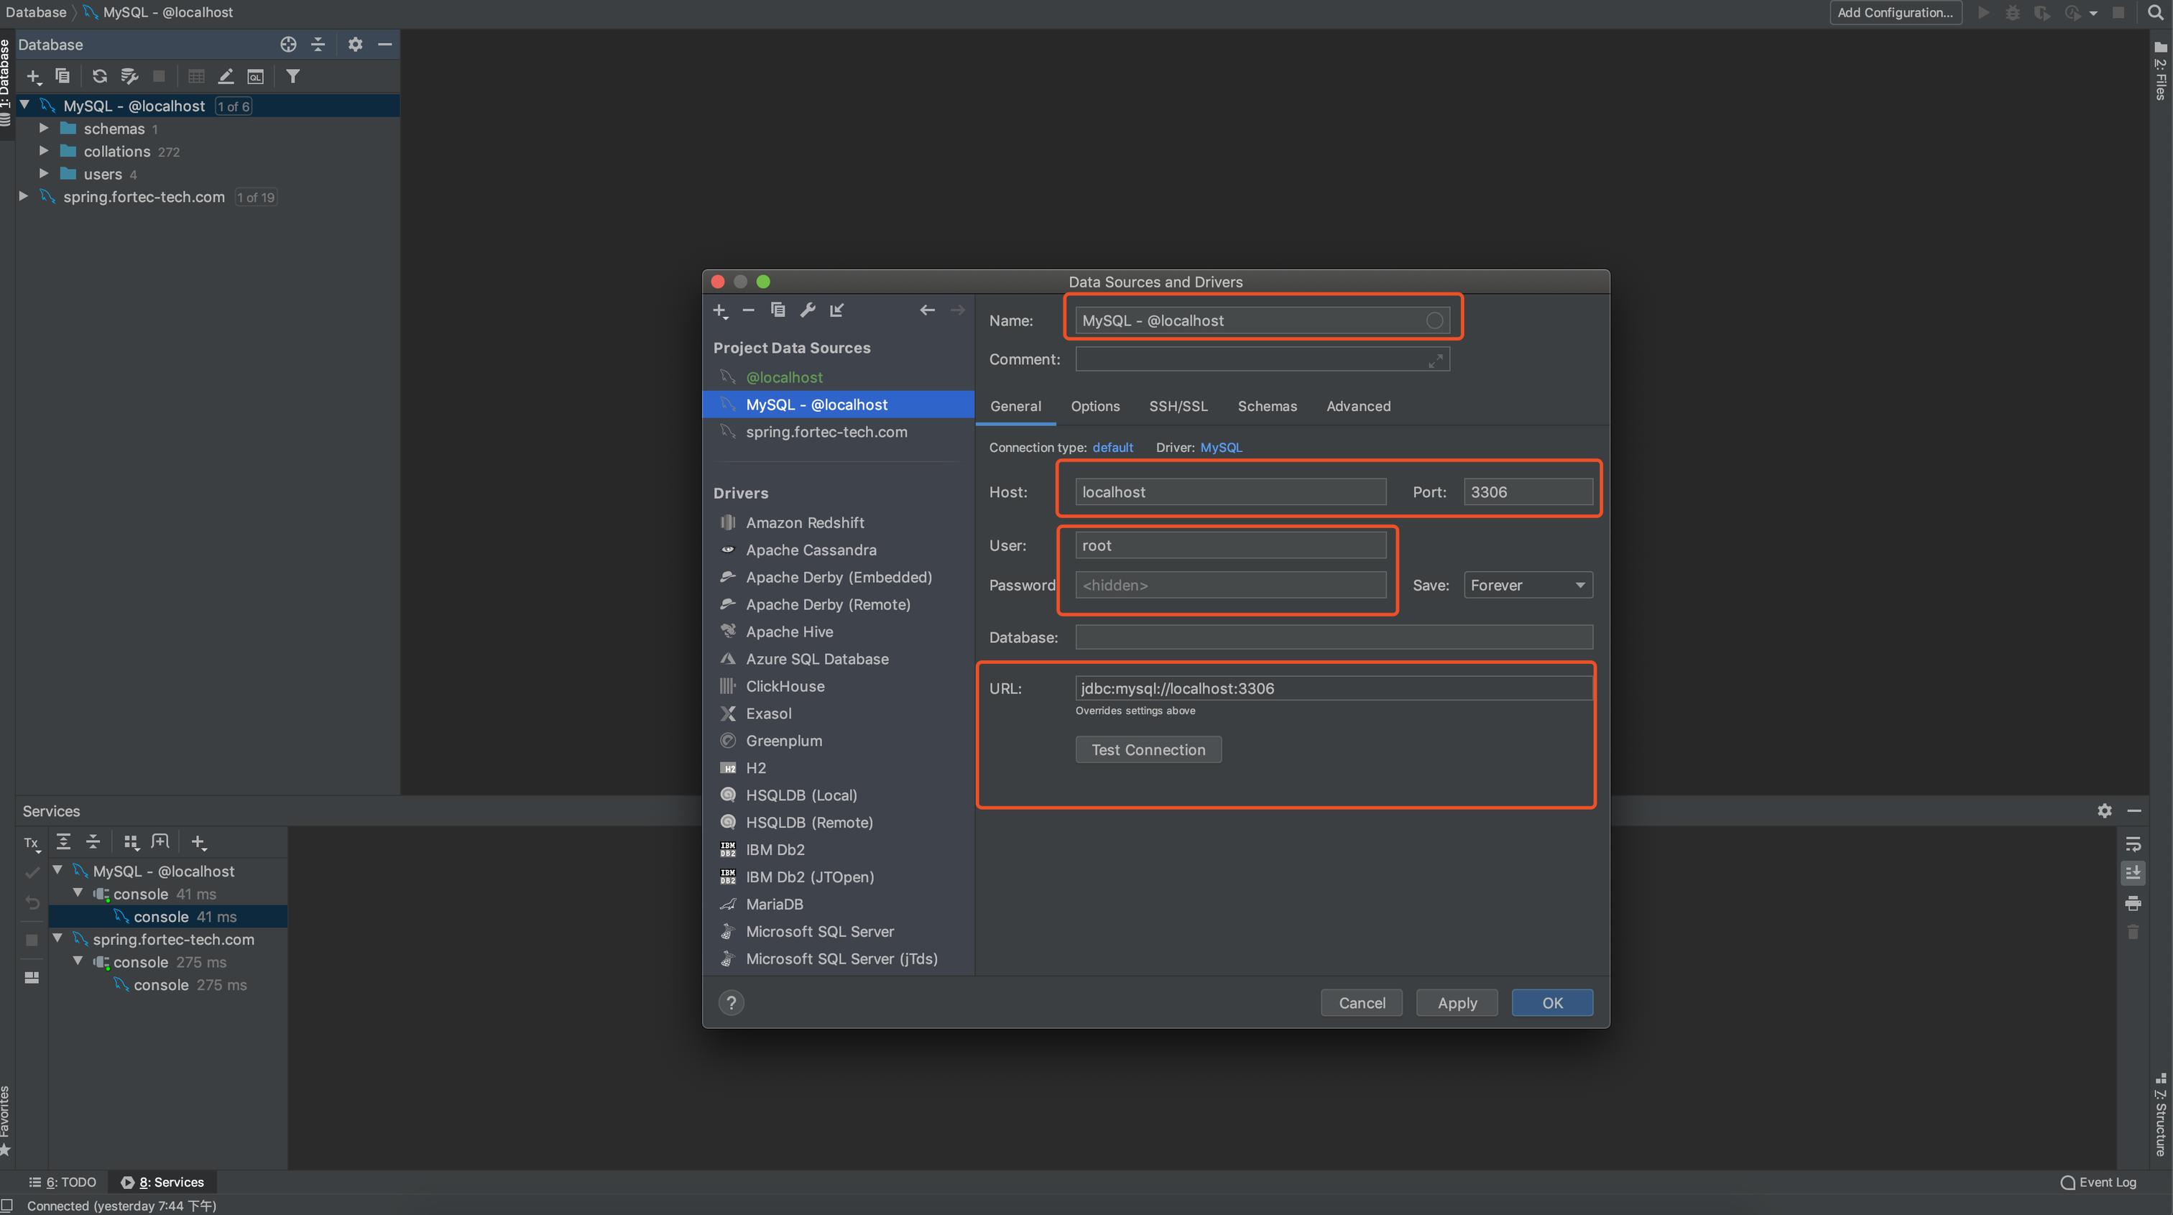Collapse spring.fortec-tech.com in Services tree
Viewport: 2173px width, 1215px height.
[x=58, y=938]
